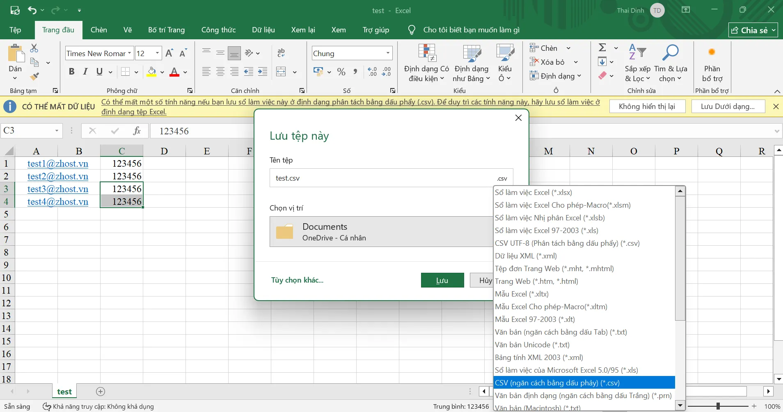
Task: Select CSV UTF-8 format from list
Action: click(x=567, y=243)
